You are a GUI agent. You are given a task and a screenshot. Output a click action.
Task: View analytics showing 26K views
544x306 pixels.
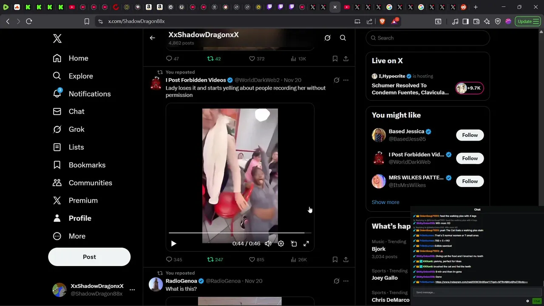298,259
